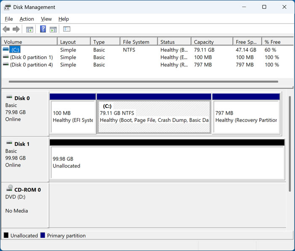Click the Unallocated legend label
Image resolution: width=295 pixels, height=251 pixels.
pyautogui.click(x=24, y=236)
